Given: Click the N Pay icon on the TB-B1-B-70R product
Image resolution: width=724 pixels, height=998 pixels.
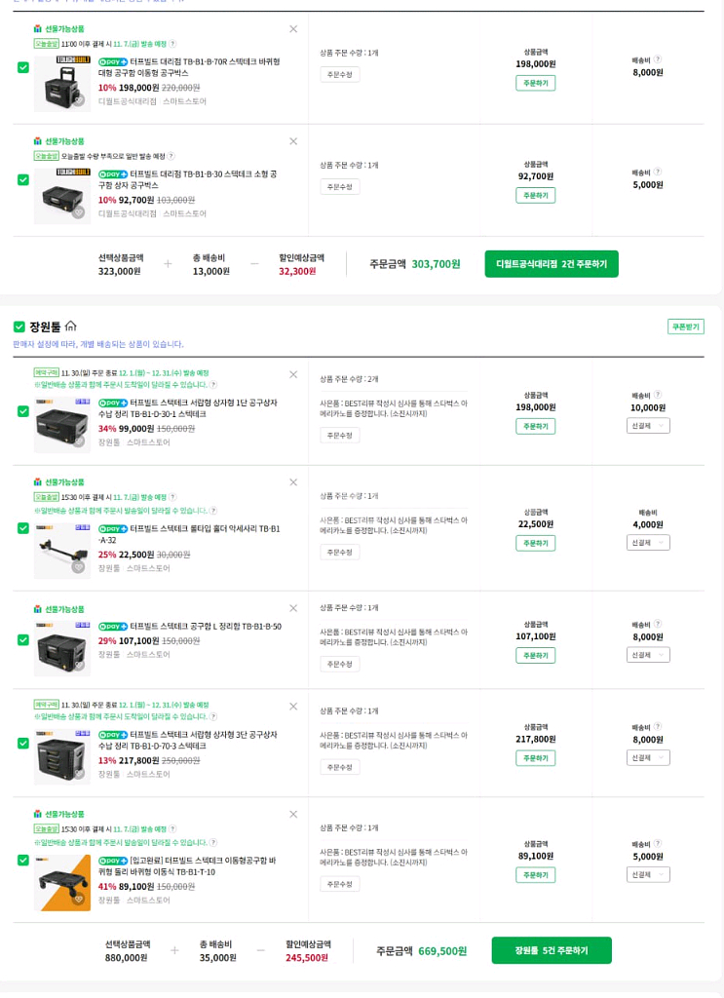Looking at the screenshot, I should tap(110, 60).
